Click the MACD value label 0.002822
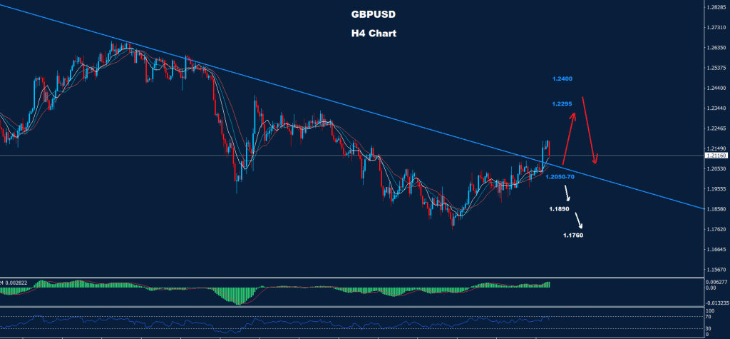 tap(13, 283)
